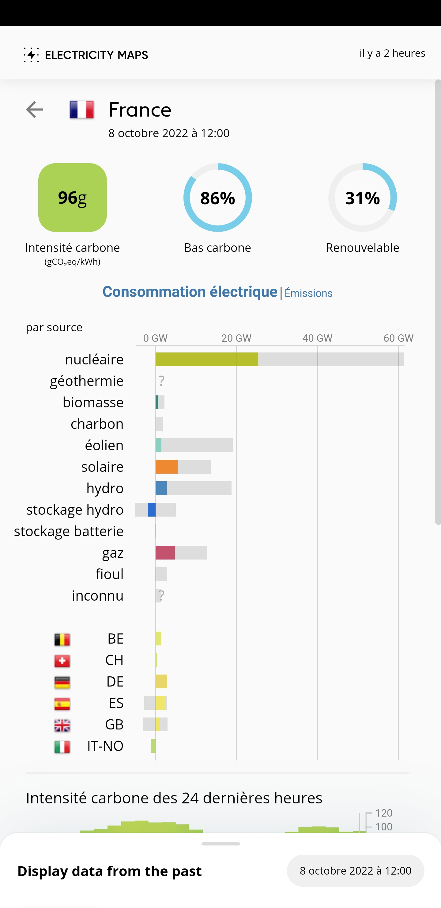Tap the nucléaire production bar
The image size is (441, 908).
[207, 359]
